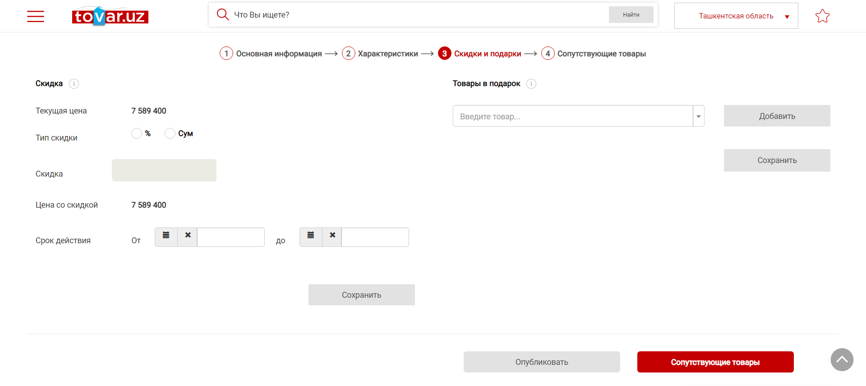Clear the От start date
866x386 pixels.
tap(188, 237)
